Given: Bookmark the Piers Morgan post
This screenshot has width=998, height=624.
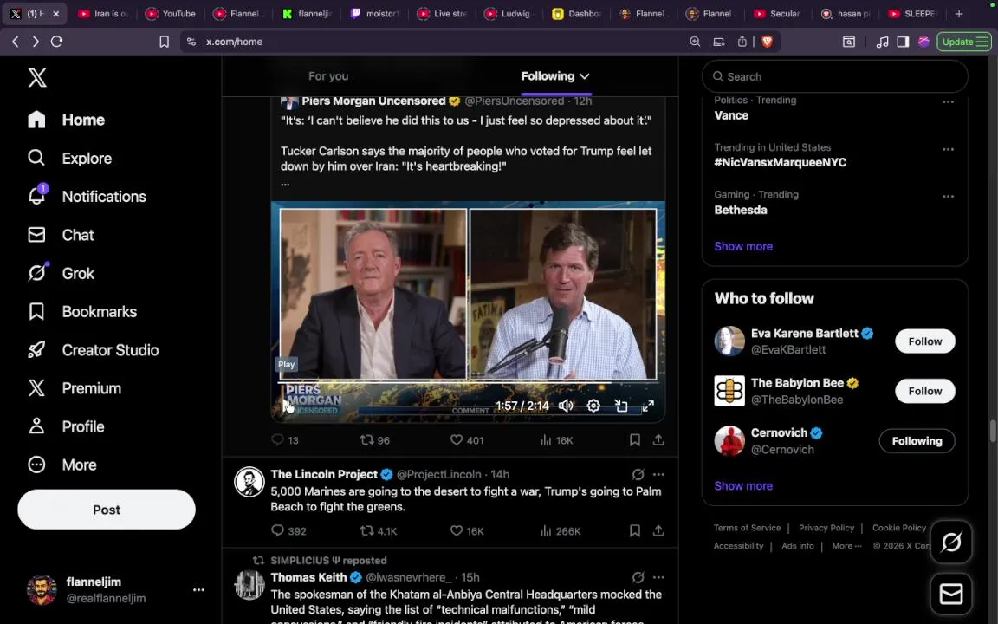Looking at the screenshot, I should [634, 440].
